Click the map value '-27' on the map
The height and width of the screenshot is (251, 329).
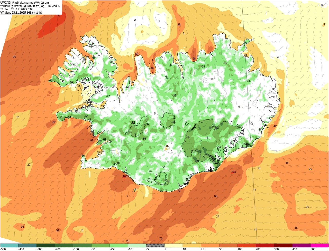[108, 96]
